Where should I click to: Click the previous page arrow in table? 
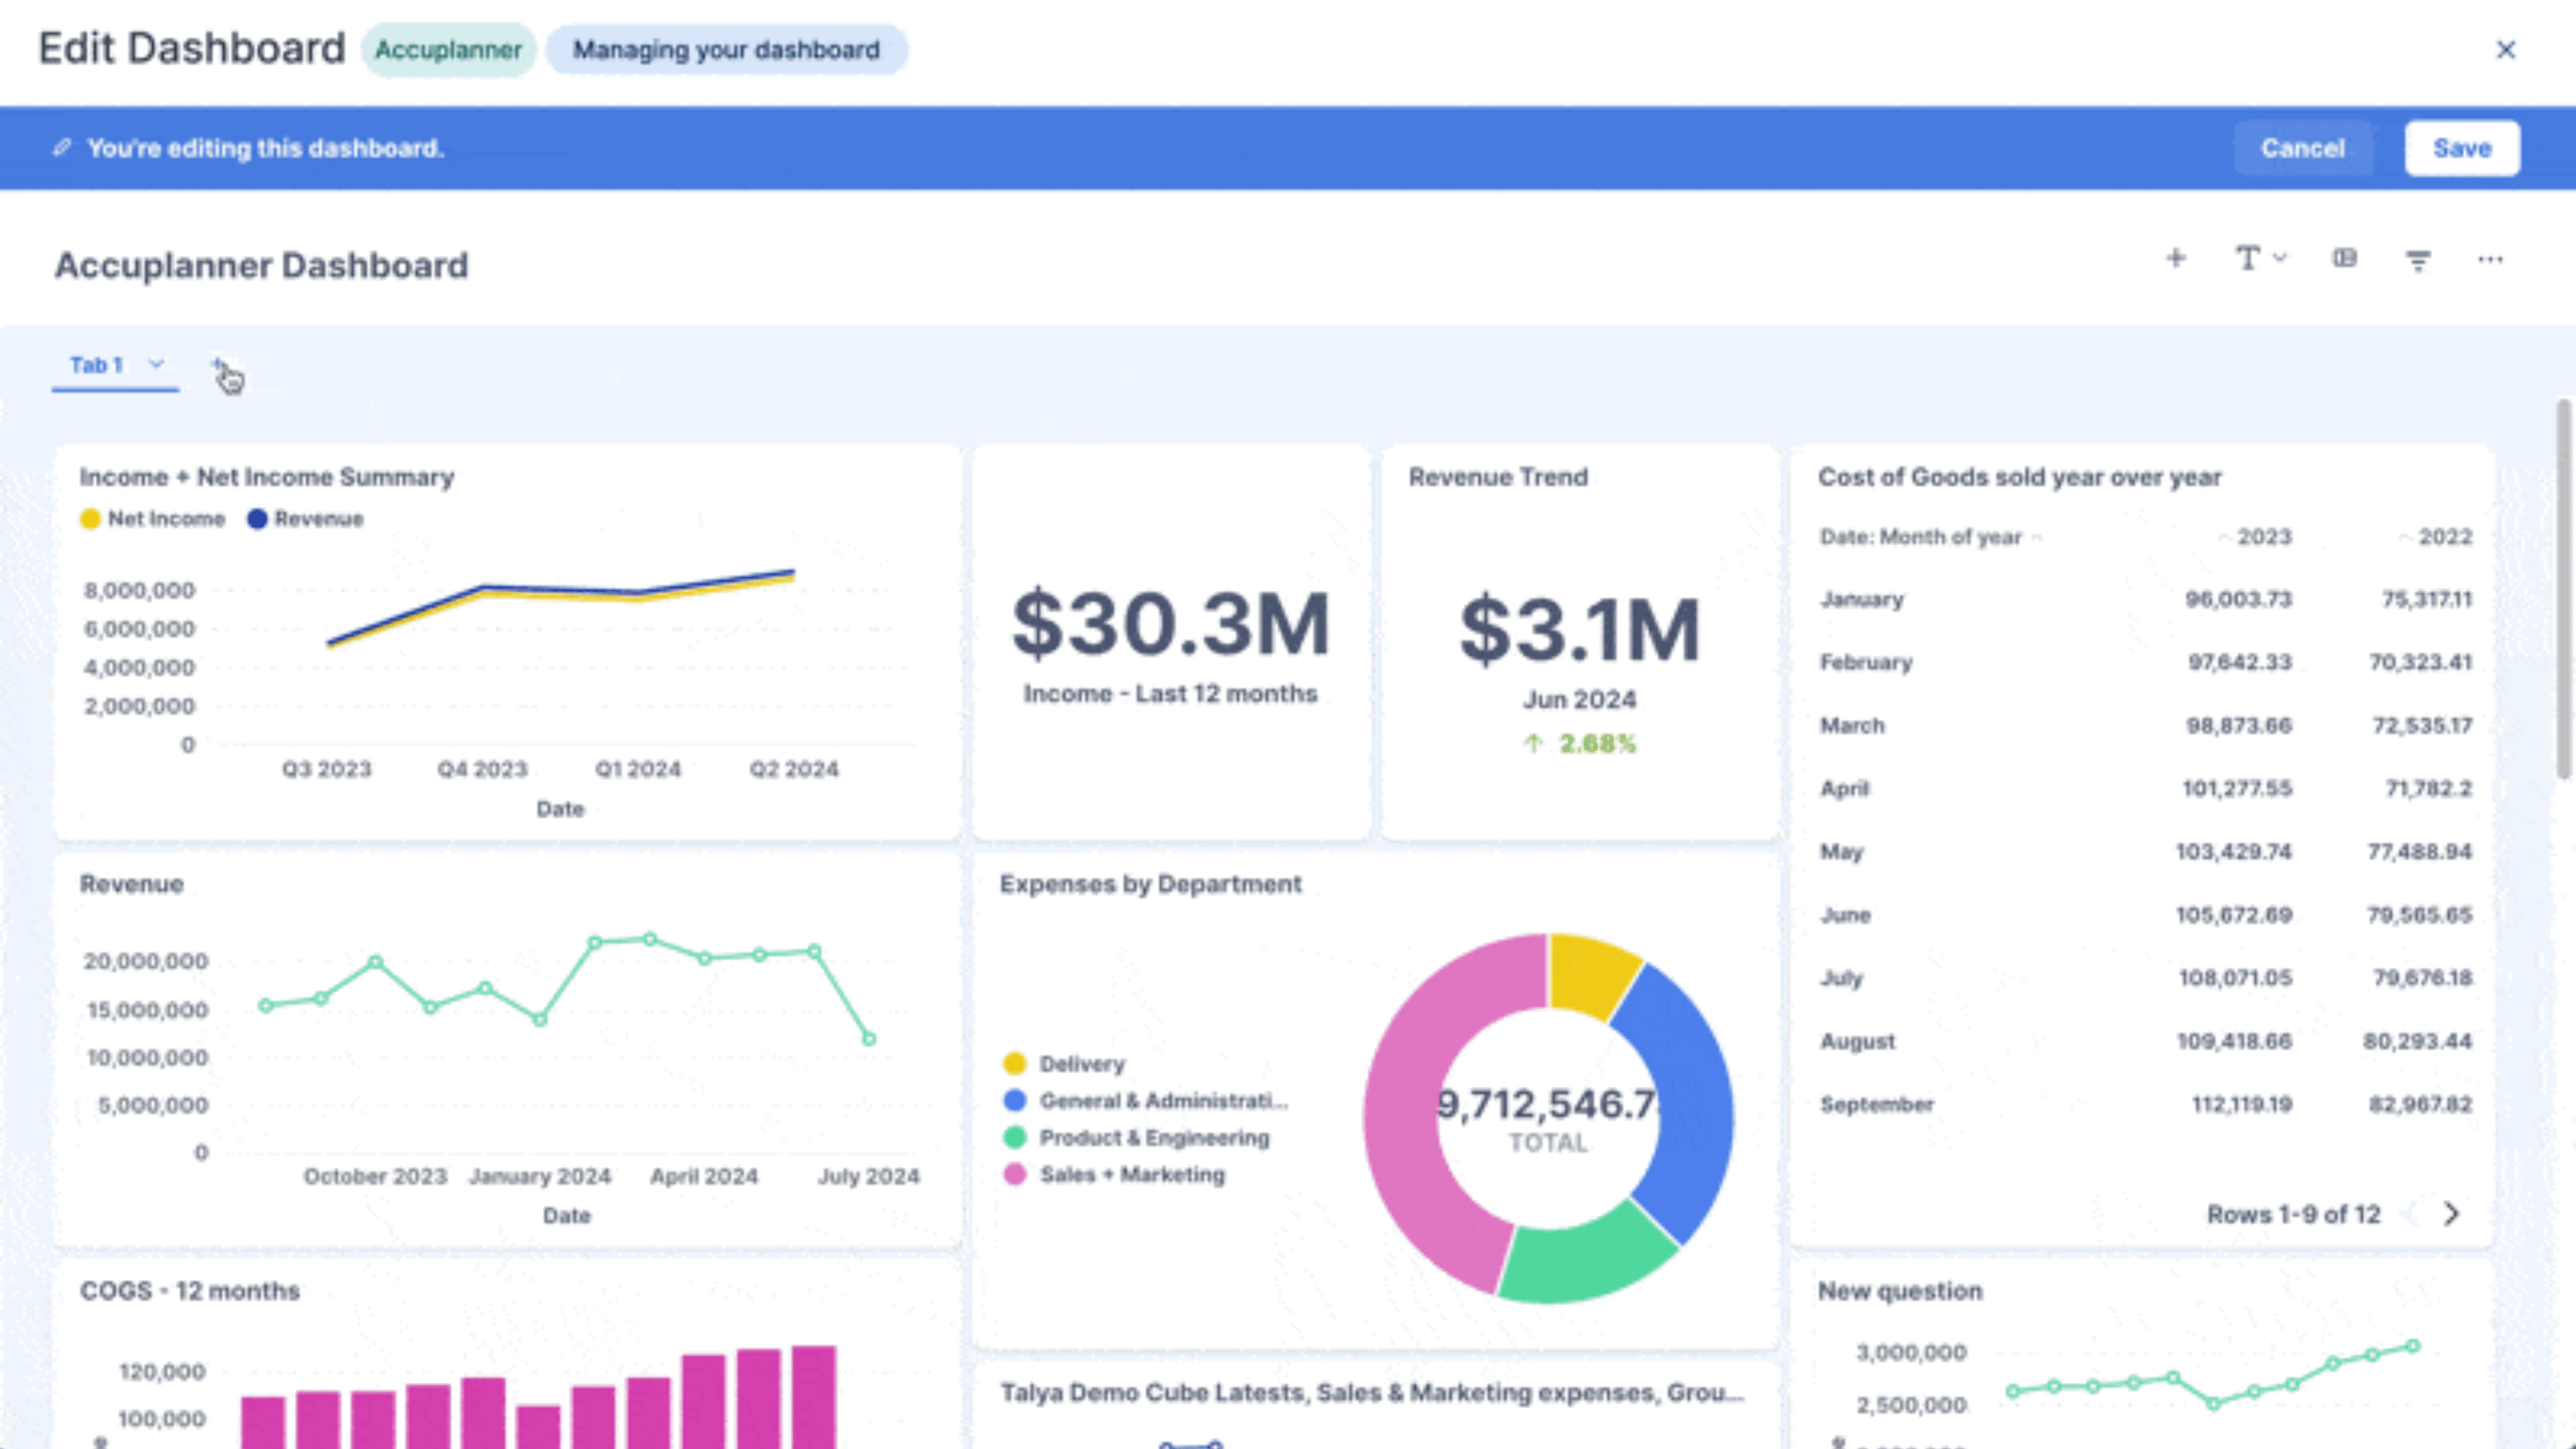click(x=2410, y=1213)
